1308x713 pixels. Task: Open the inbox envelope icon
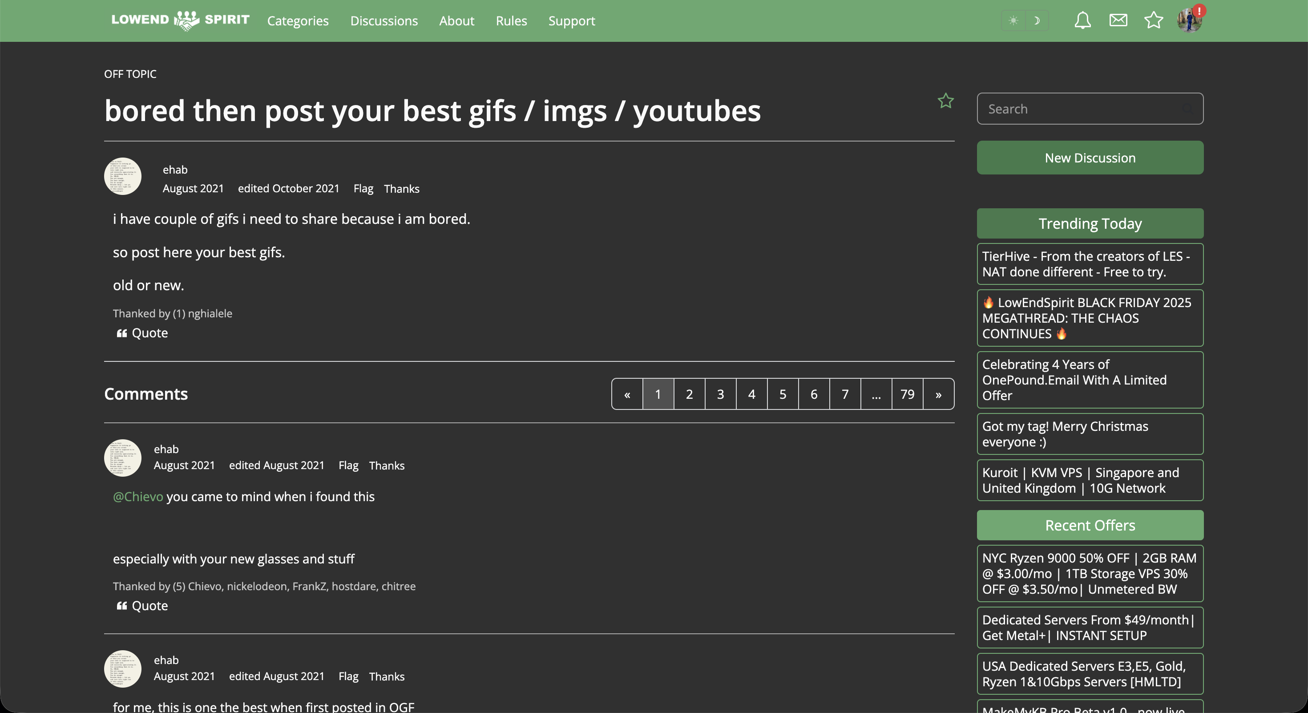tap(1118, 20)
